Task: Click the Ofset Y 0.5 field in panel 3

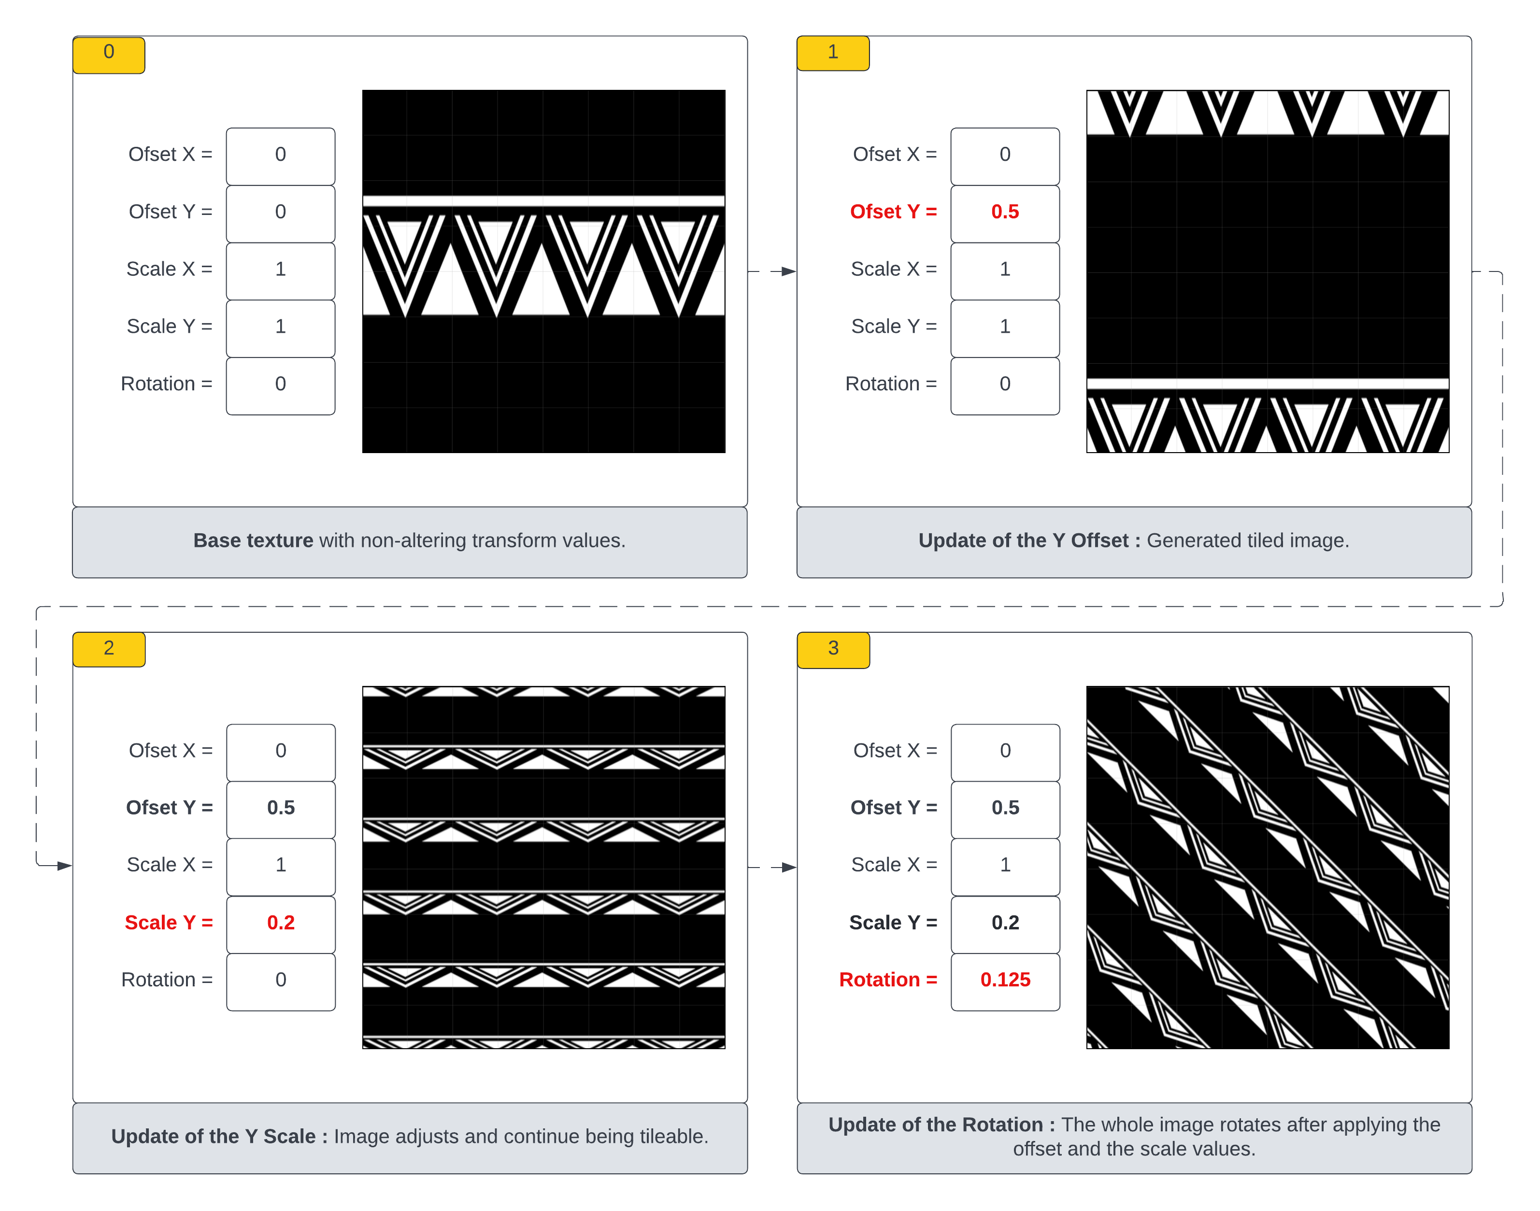Action: (1005, 810)
